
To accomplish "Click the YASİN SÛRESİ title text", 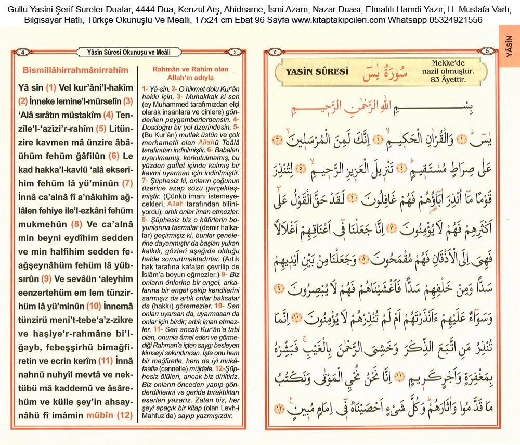I will coord(317,71).
